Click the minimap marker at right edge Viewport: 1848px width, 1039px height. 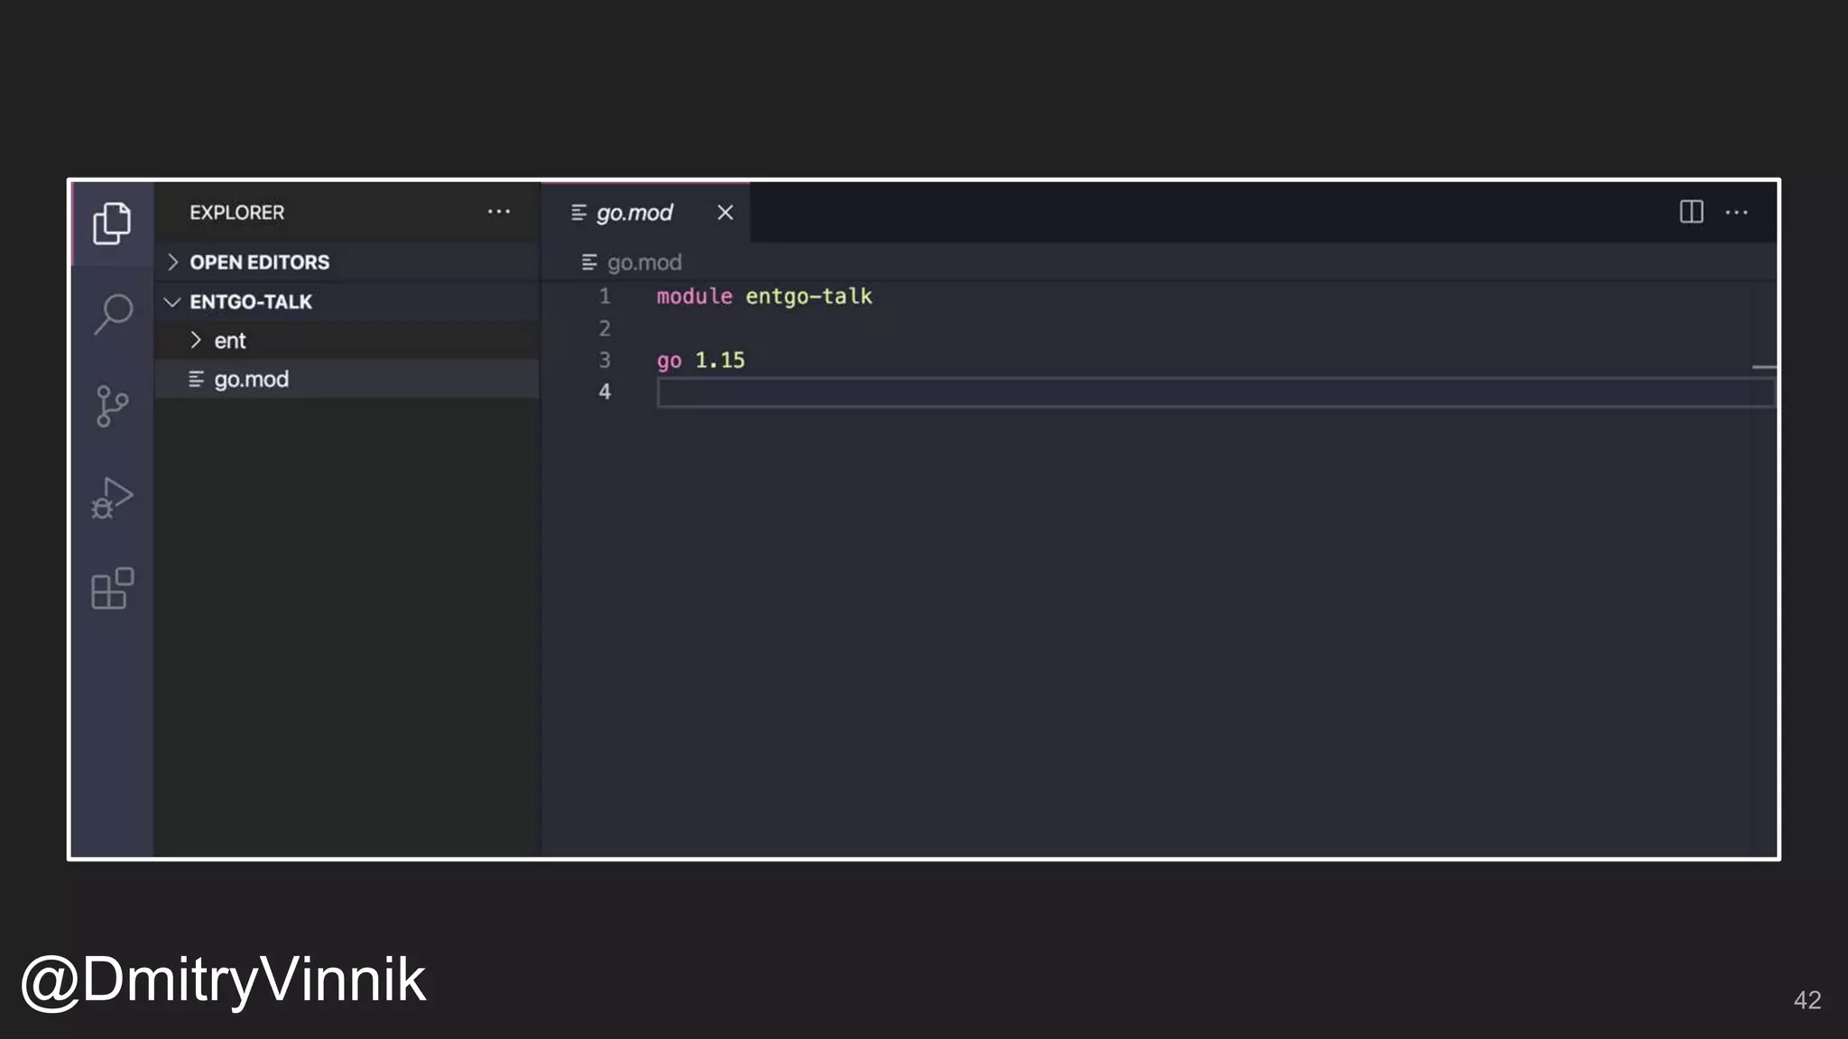pos(1763,367)
